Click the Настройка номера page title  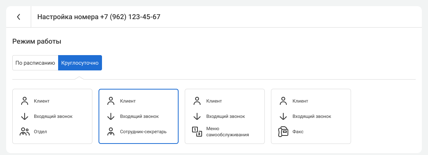coord(99,17)
